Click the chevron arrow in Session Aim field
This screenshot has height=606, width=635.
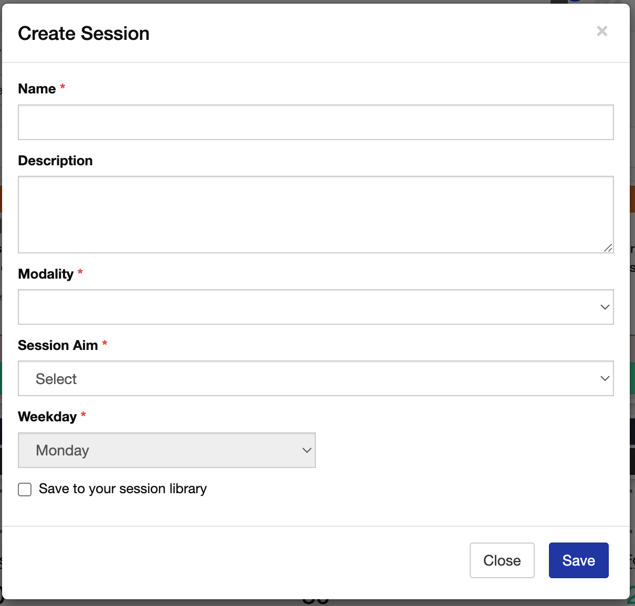coord(605,378)
